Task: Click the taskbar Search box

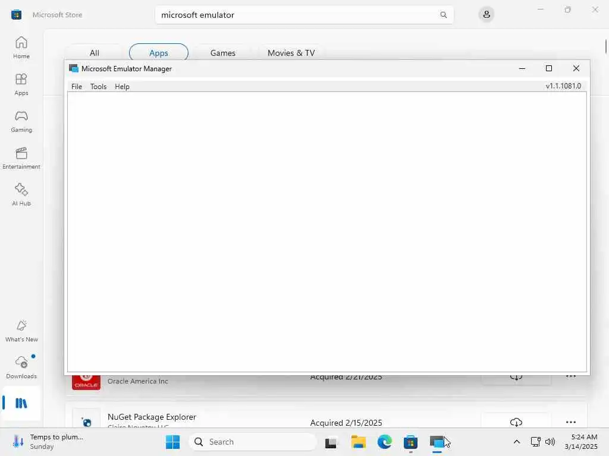Action: point(253,442)
